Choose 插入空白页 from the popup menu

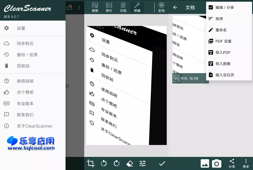pyautogui.click(x=229, y=75)
